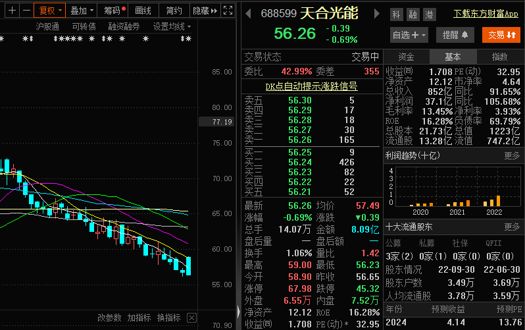Click stock name 天合光能
The width and height of the screenshot is (525, 330).
[x=329, y=13]
